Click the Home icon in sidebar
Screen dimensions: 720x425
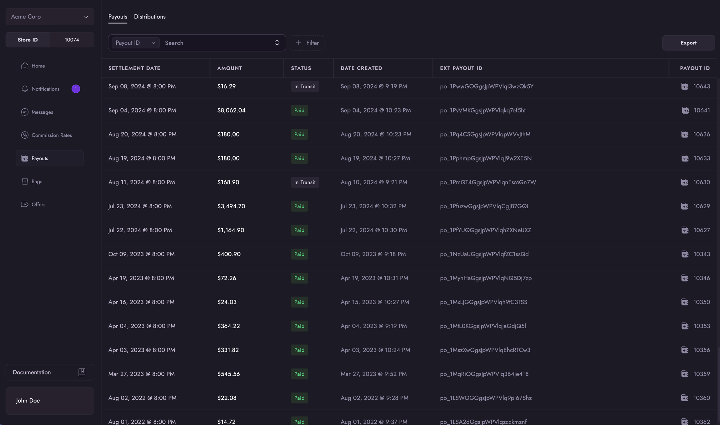point(25,66)
